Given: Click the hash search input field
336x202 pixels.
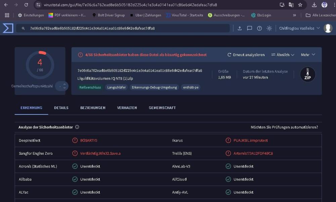Looking at the screenshot, I should (x=124, y=28).
